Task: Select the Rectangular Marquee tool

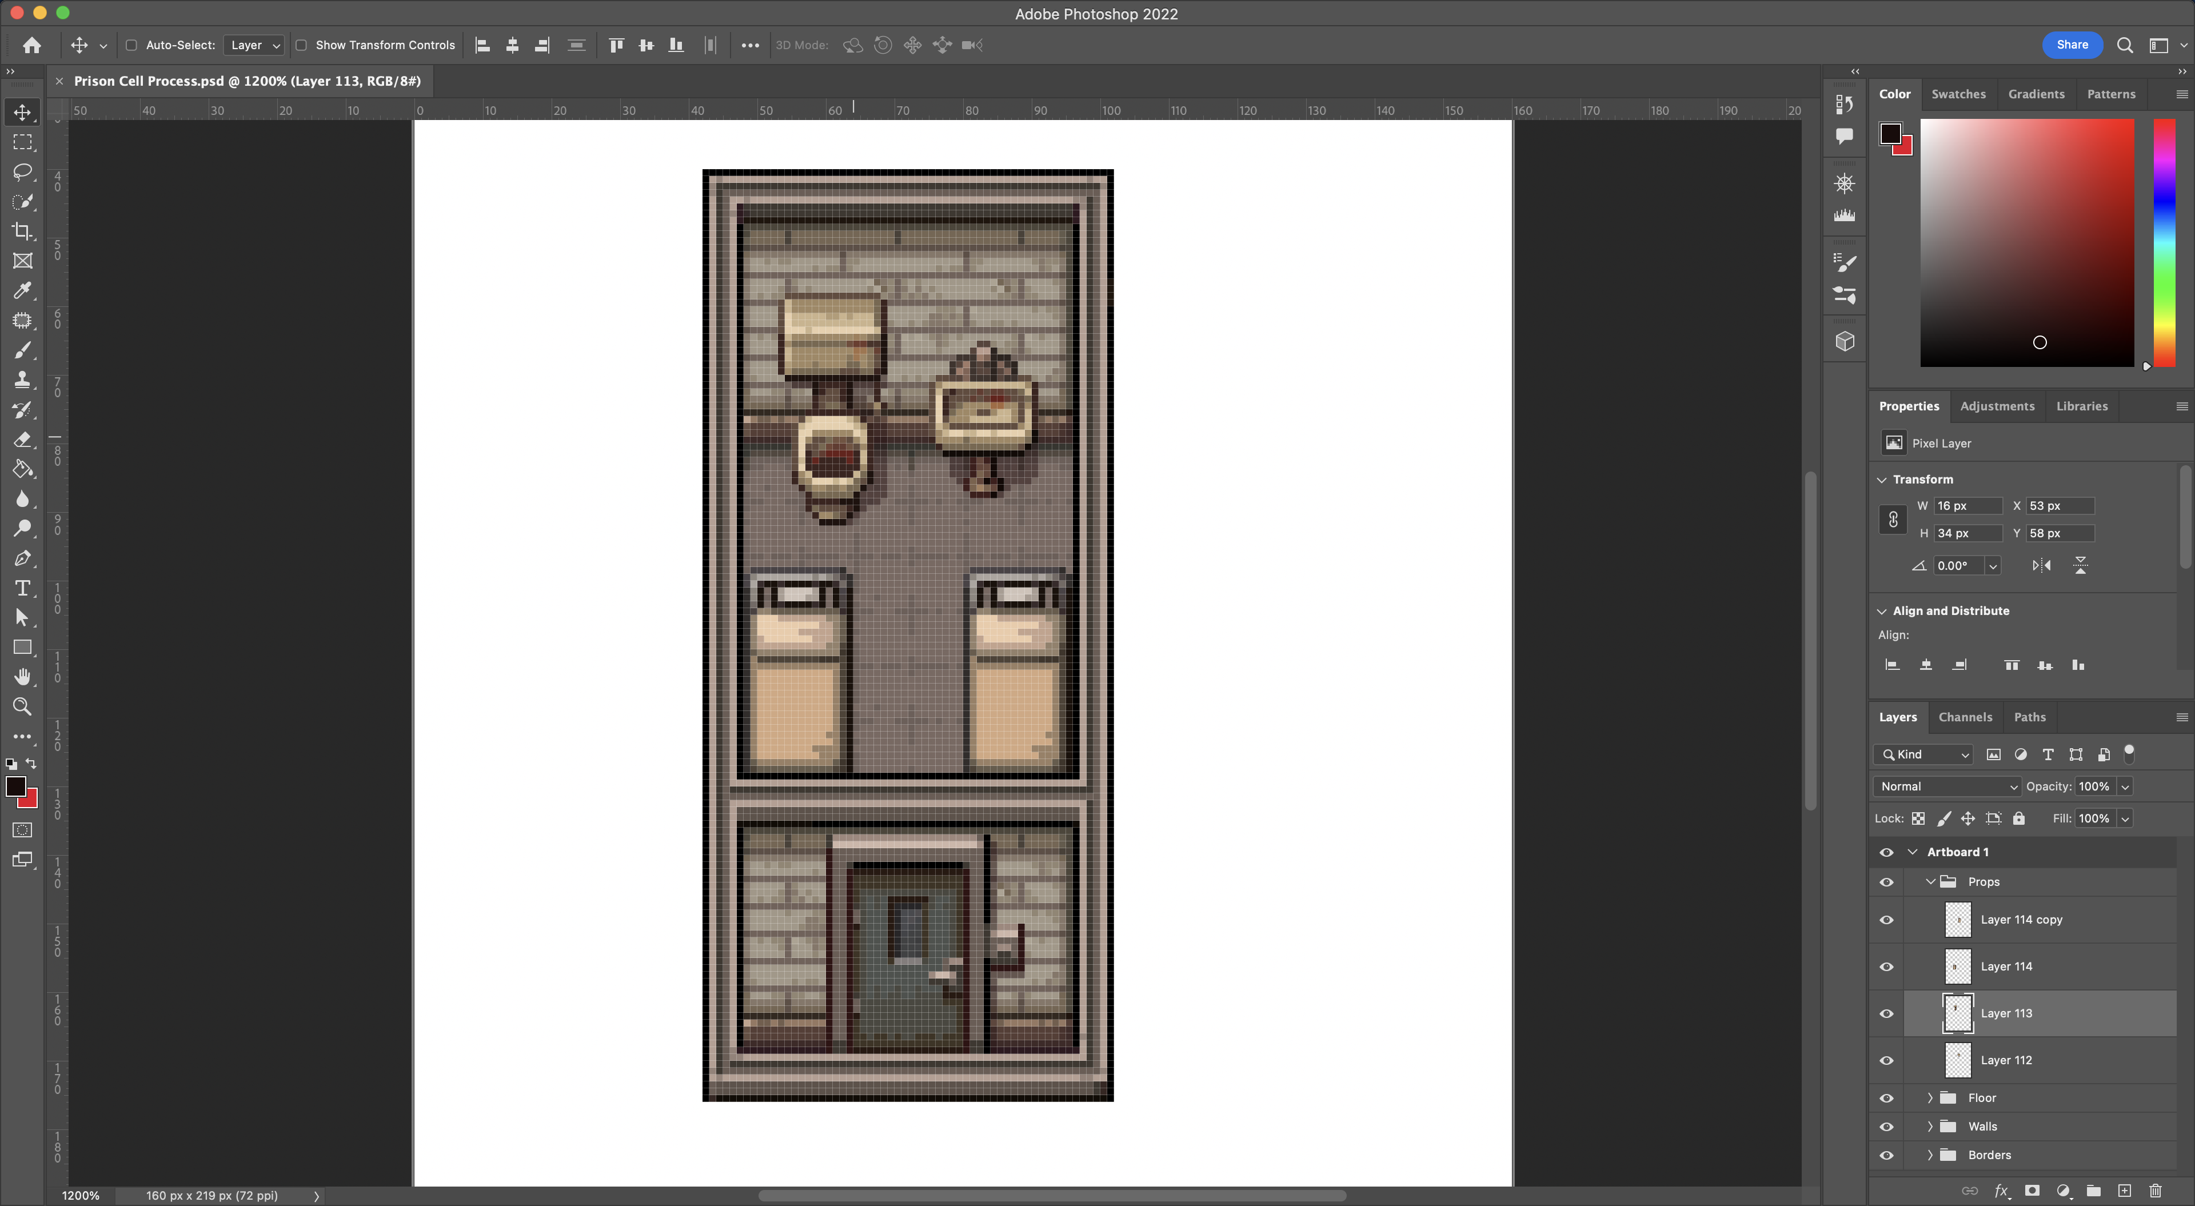Action: tap(23, 142)
